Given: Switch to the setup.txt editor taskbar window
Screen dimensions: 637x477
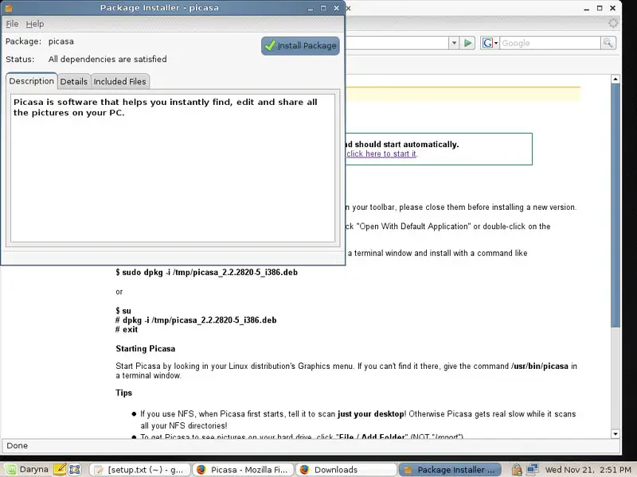Looking at the screenshot, I should tap(139, 470).
